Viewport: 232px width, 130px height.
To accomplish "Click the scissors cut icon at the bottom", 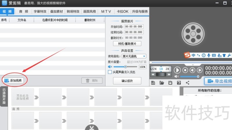I will [92, 127].
